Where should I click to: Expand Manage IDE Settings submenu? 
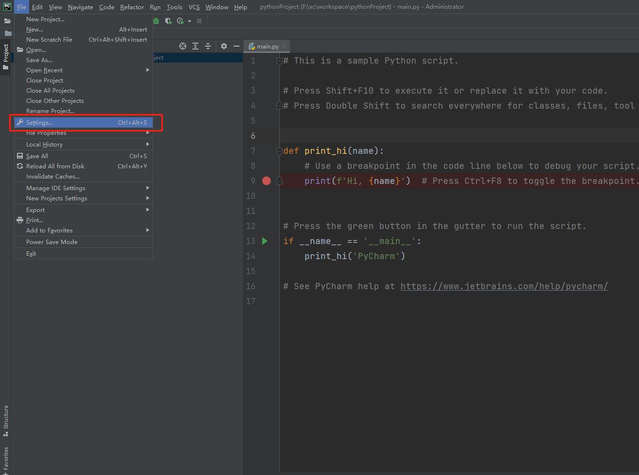click(84, 188)
